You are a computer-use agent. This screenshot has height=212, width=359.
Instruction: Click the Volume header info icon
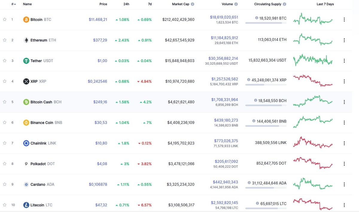tap(236, 4)
